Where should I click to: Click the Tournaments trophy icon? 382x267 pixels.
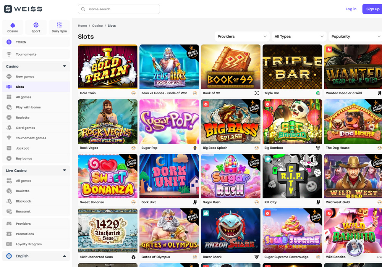[x=9, y=54]
